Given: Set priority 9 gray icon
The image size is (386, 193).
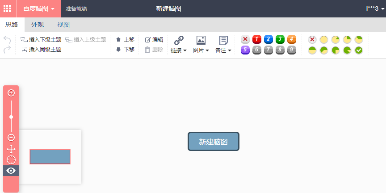Looking at the screenshot, I should [x=291, y=50].
